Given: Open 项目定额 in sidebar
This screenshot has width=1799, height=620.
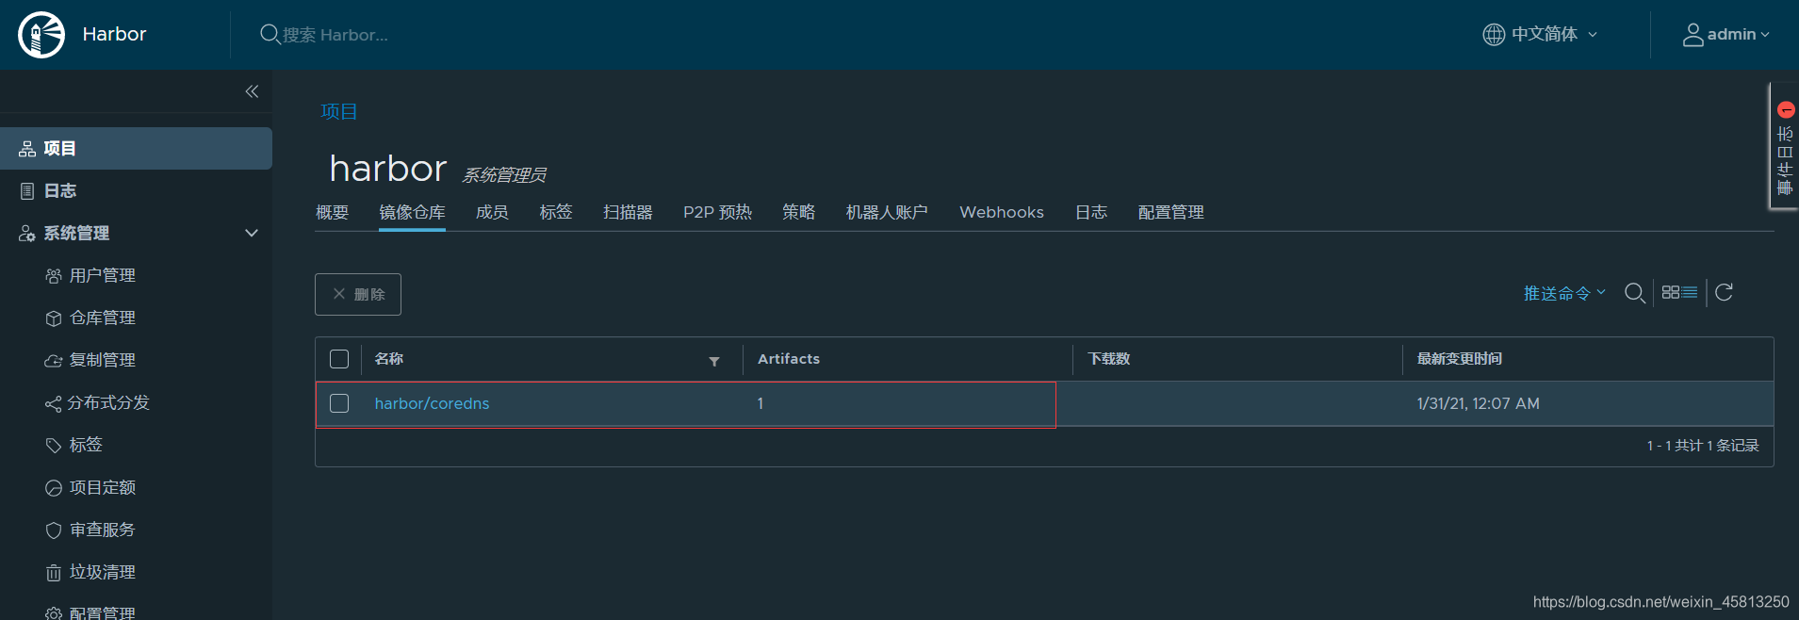Looking at the screenshot, I should point(103,487).
